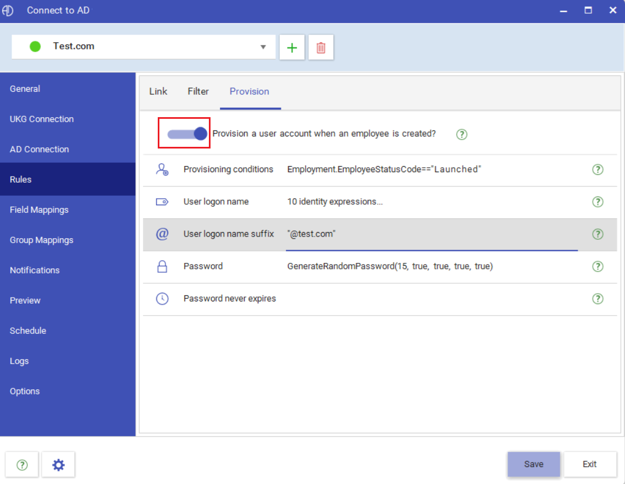The image size is (625, 484).
Task: Expand the Test.com domain dropdown
Action: (263, 47)
